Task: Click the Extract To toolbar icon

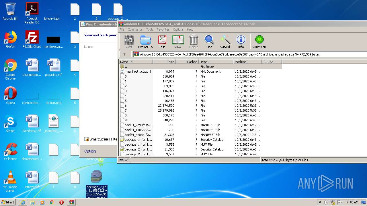Action: [x=145, y=42]
